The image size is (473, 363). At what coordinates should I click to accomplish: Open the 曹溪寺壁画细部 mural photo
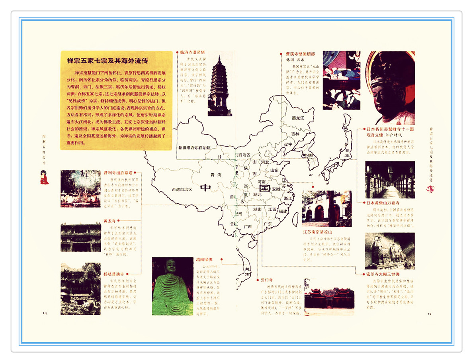click(x=341, y=80)
